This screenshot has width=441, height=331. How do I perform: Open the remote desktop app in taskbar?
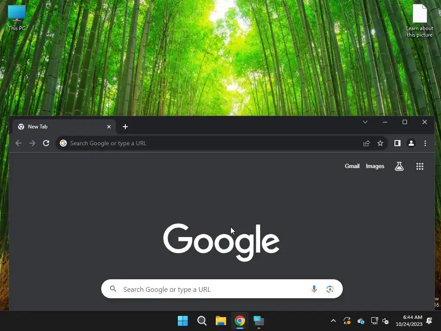click(259, 321)
